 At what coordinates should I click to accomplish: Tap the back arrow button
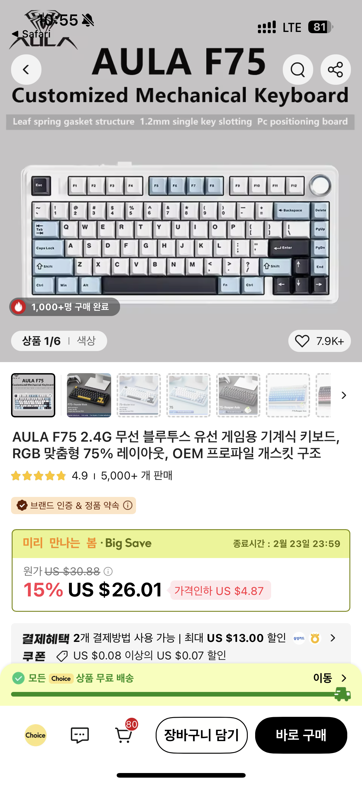(x=26, y=69)
